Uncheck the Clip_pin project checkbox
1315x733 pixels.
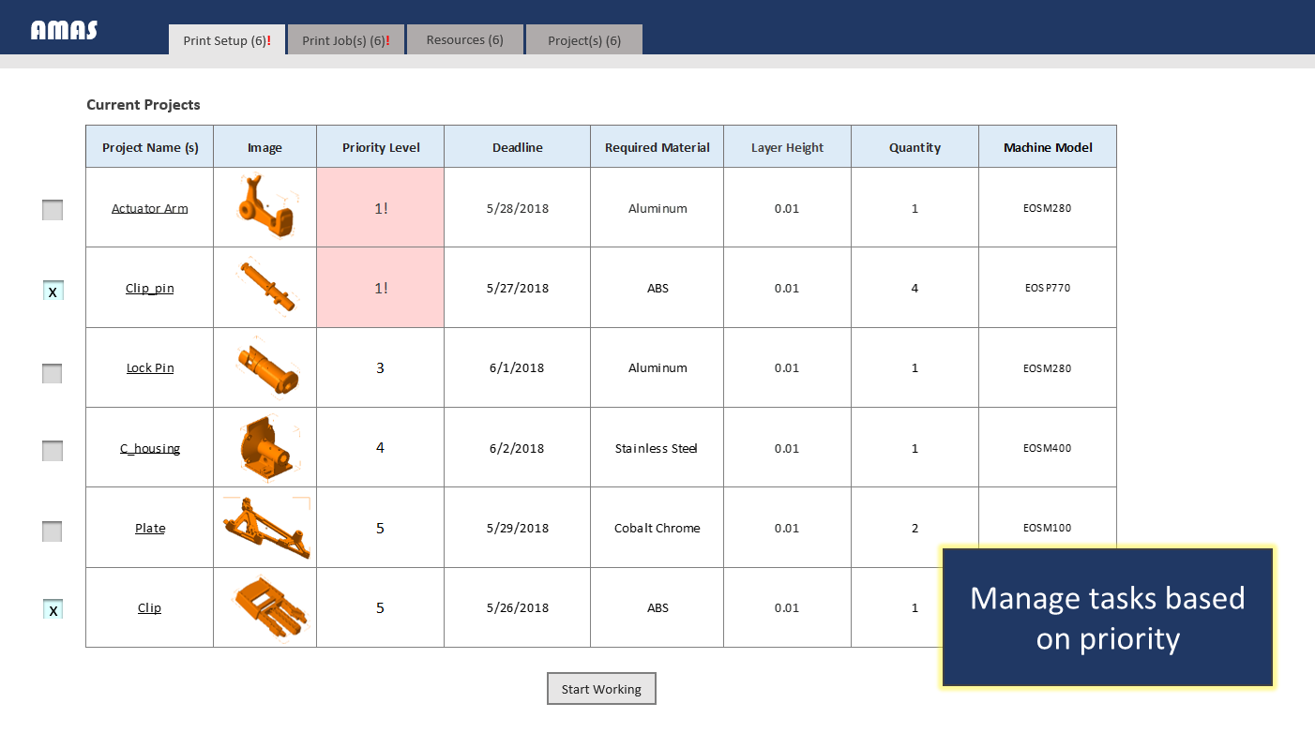tap(53, 292)
